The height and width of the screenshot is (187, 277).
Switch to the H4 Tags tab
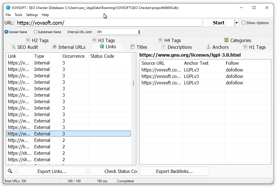tap(170, 40)
